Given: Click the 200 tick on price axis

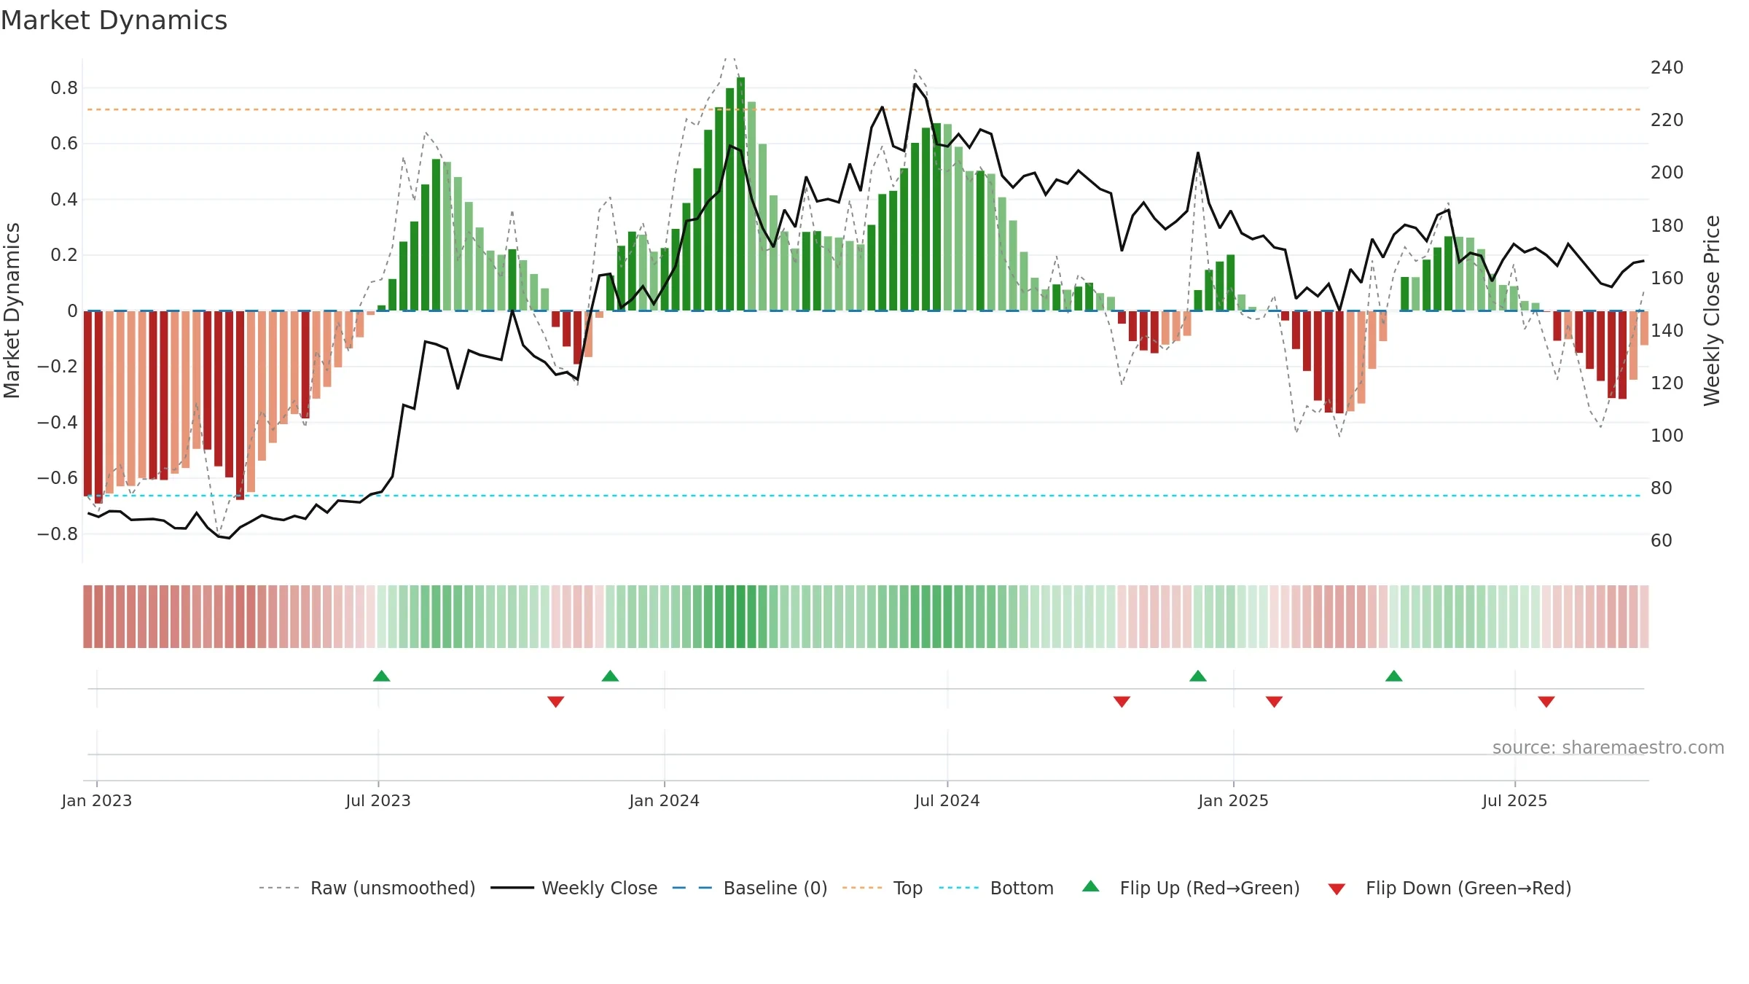Looking at the screenshot, I should pyautogui.click(x=1667, y=172).
